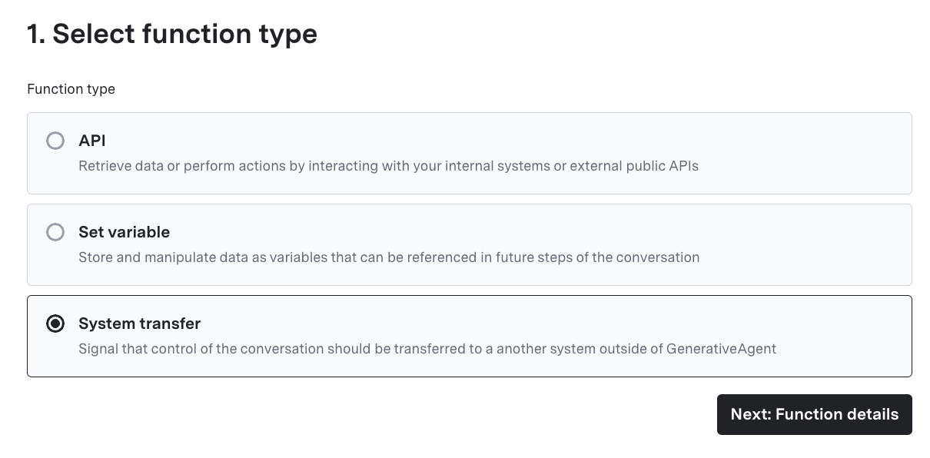930x458 pixels.
Task: Click the Next: Function details button
Action: tap(814, 414)
